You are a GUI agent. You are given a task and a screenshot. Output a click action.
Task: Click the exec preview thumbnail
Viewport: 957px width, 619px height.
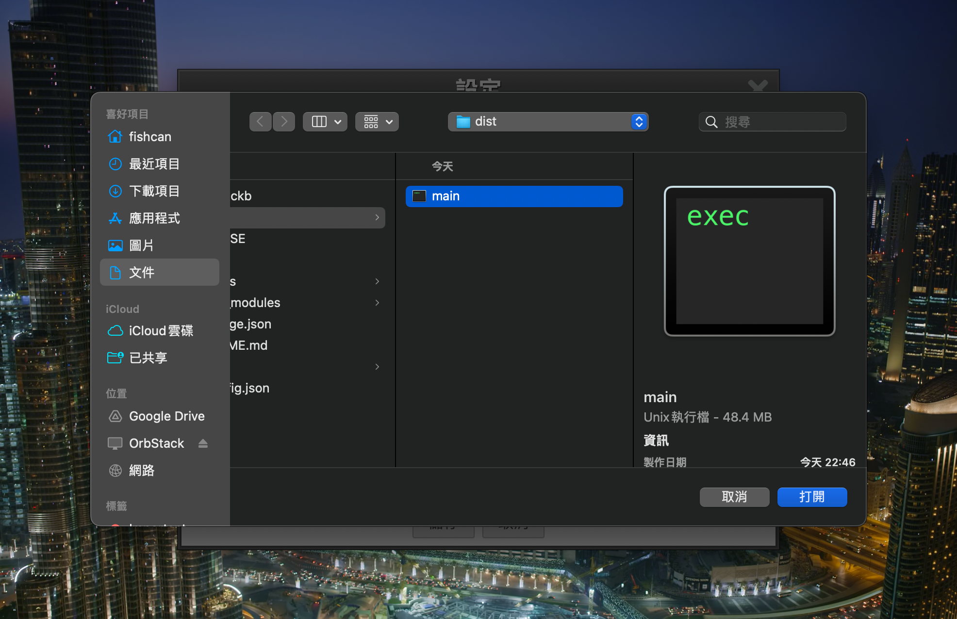coord(749,261)
